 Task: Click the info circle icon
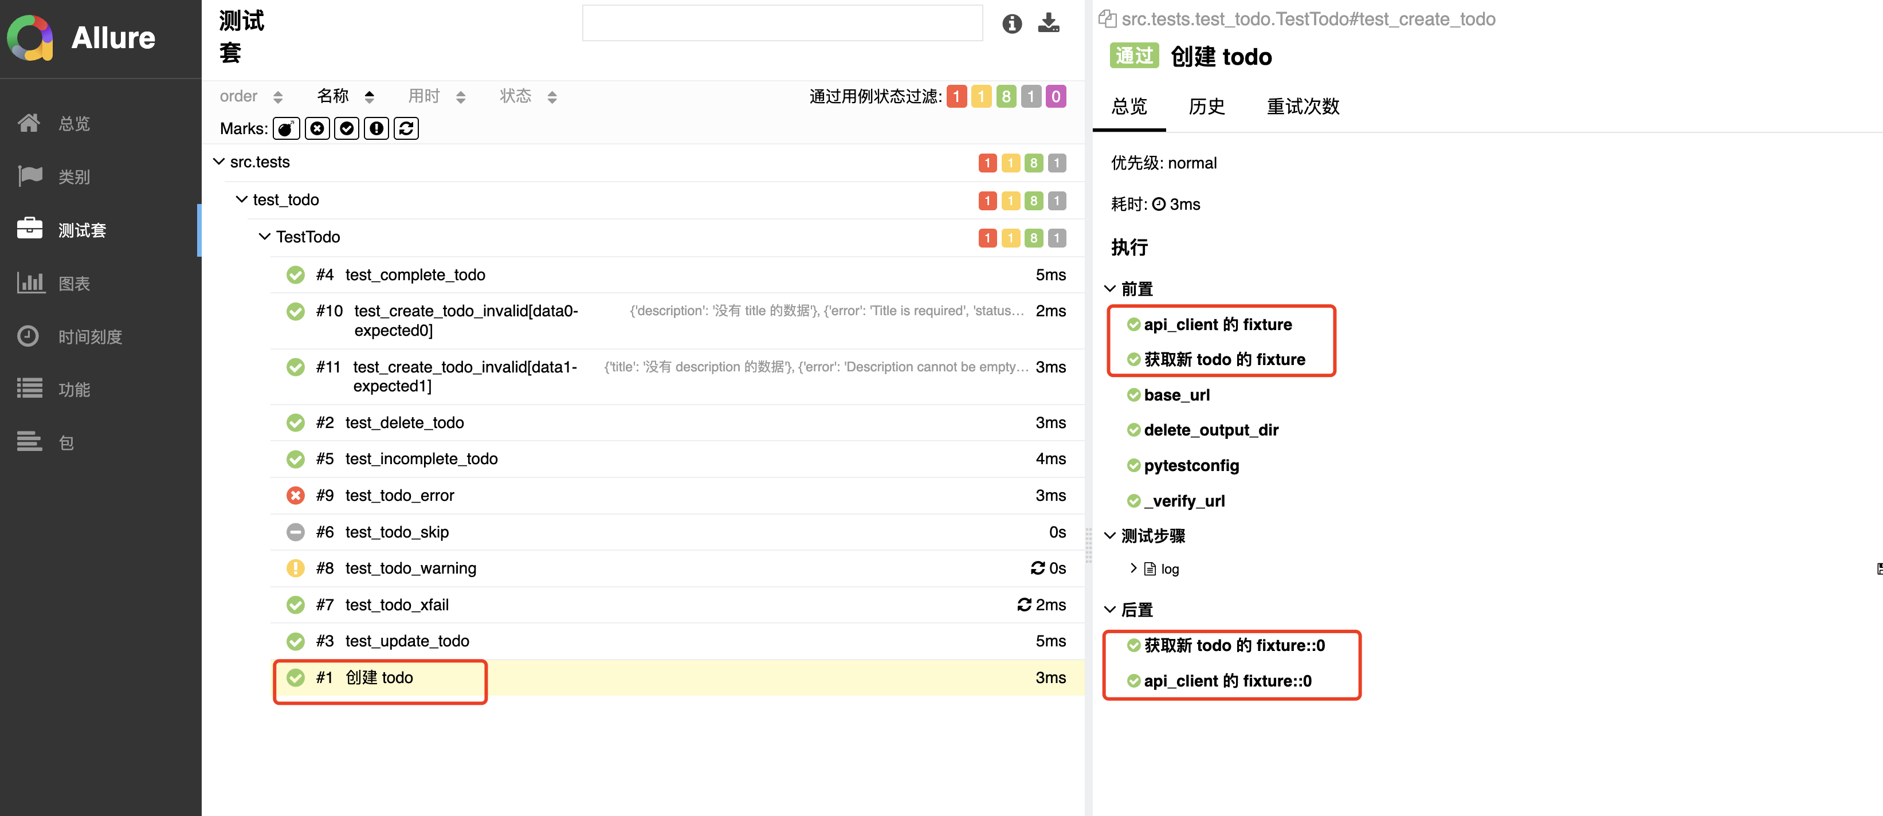coord(1011,23)
